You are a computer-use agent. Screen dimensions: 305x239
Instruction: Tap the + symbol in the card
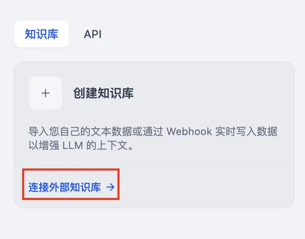tap(45, 93)
